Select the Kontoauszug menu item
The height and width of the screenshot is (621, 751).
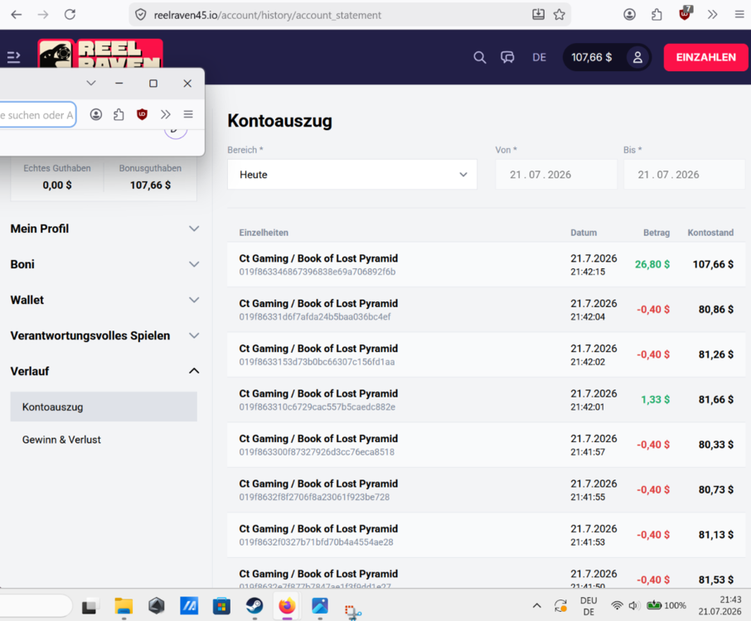tap(104, 407)
